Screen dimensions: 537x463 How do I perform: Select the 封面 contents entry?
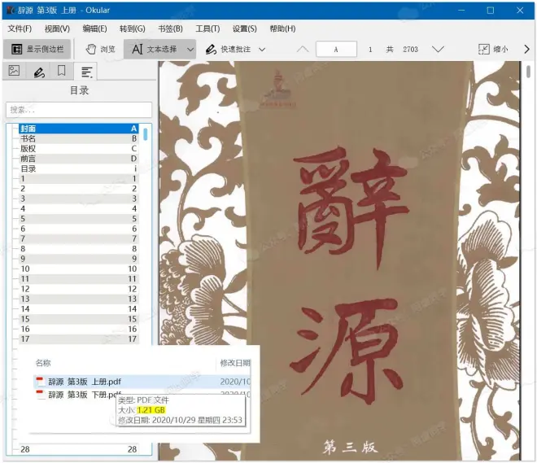point(78,129)
